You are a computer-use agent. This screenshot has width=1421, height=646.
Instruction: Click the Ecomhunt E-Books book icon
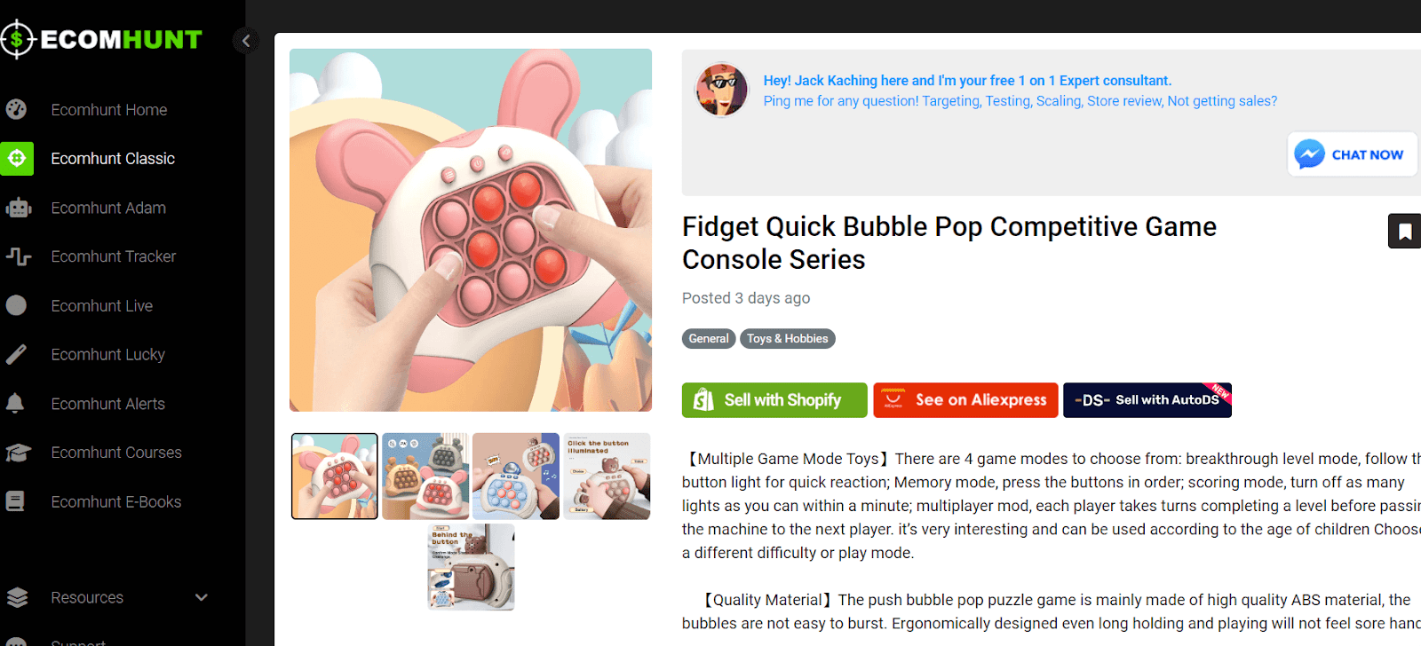coord(15,501)
